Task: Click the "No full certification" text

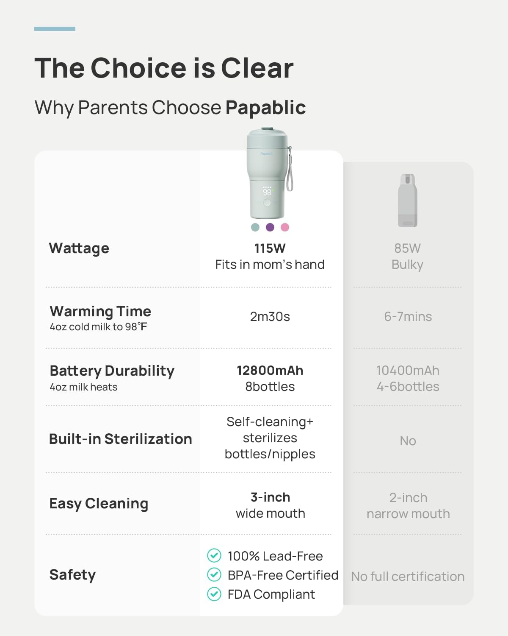Action: point(408,576)
